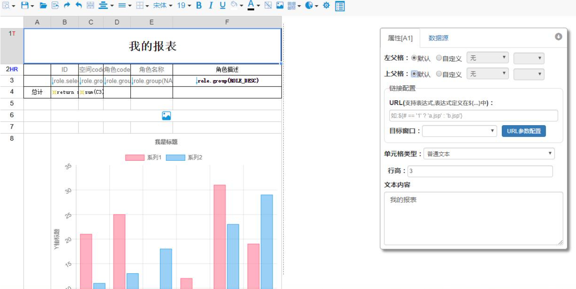Open the horizontal alignment menu
This screenshot has height=289, width=576.
click(106, 6)
